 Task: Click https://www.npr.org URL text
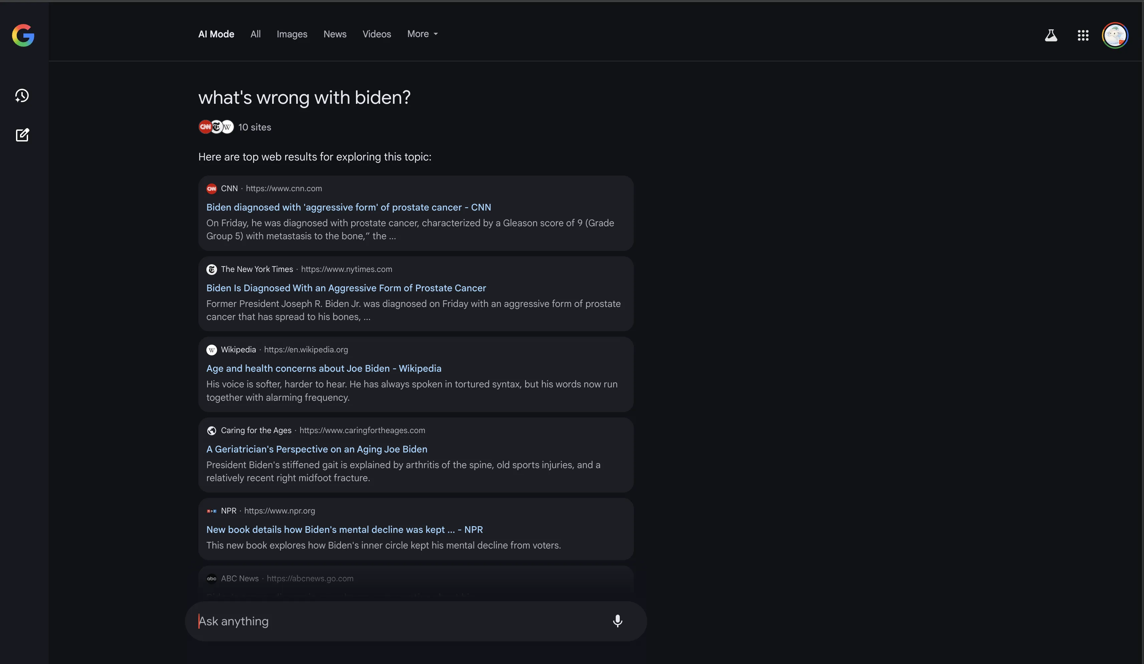pyautogui.click(x=279, y=511)
